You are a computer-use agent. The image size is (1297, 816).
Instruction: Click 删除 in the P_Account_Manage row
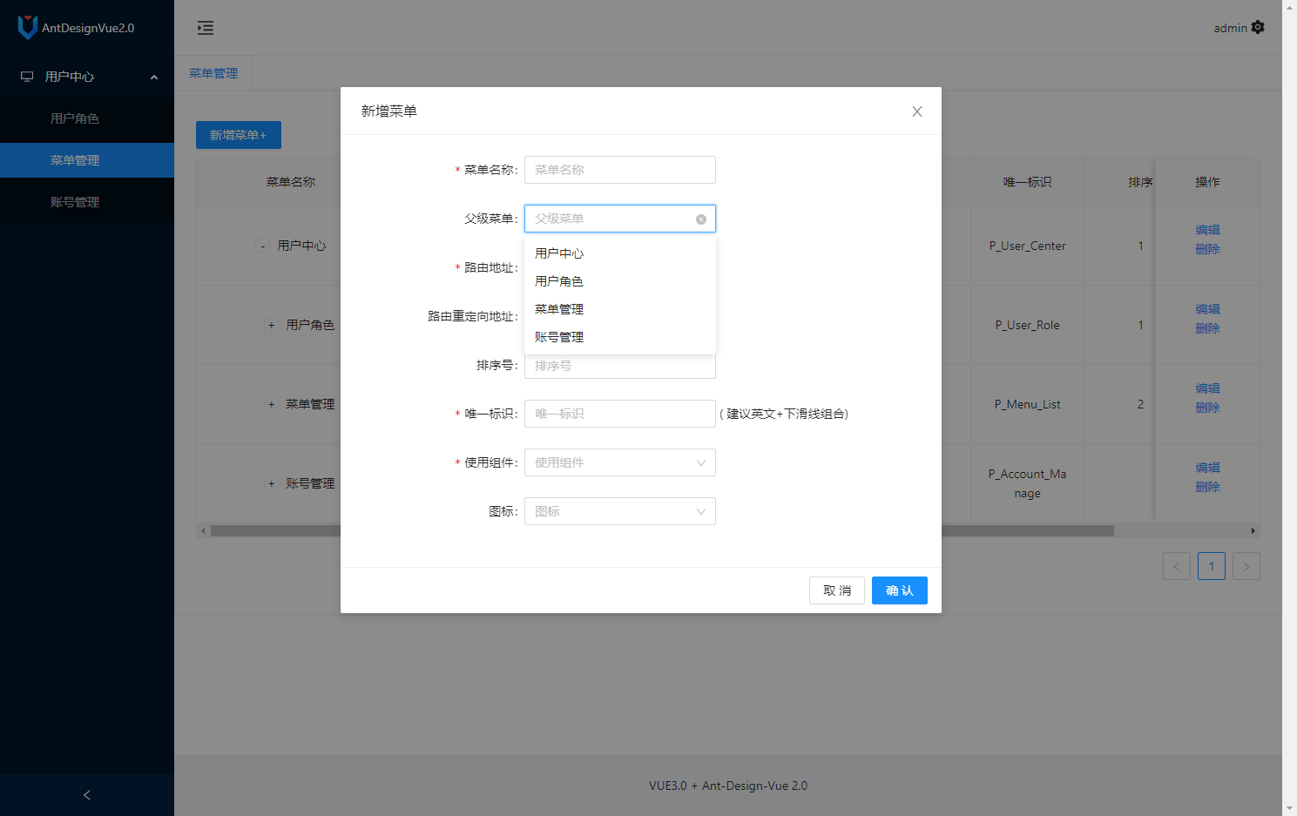1207,487
